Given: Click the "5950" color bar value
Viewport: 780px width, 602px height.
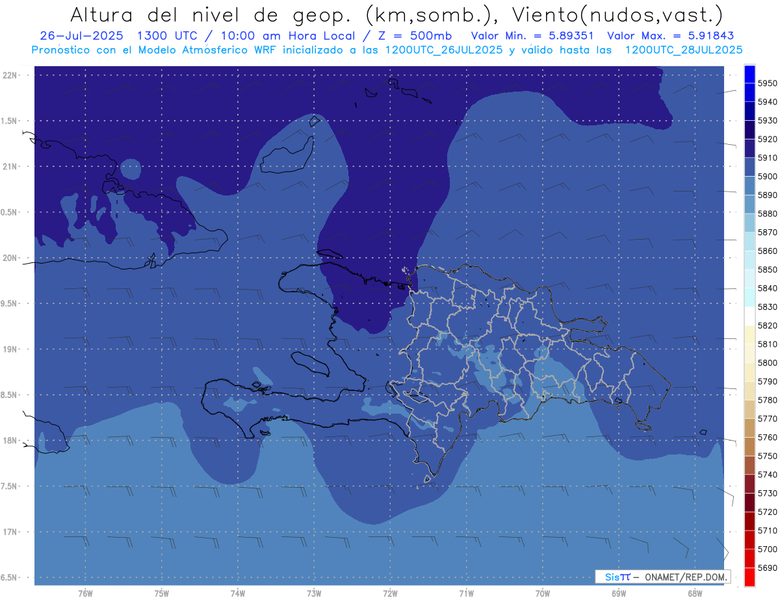Looking at the screenshot, I should pos(767,83).
